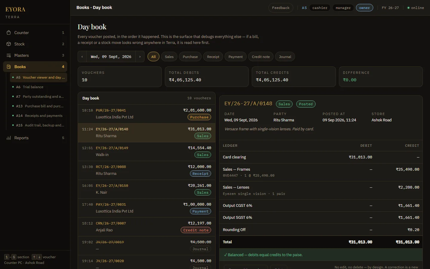This screenshot has height=269, width=430.
Task: Click the Total Credits card
Action: point(294,77)
